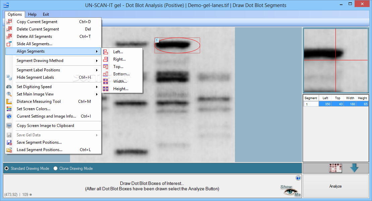Minimize the UN-SCAN-IT window
The width and height of the screenshot is (372, 201).
point(341,4)
